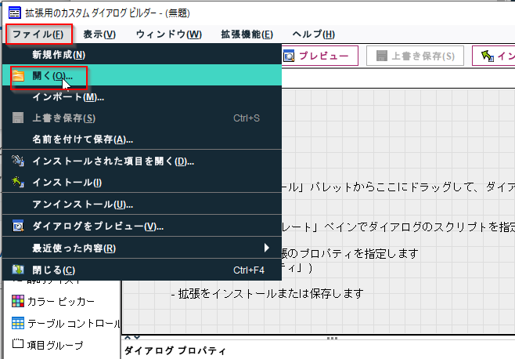Open the 表示(V) menu
This screenshot has height=359, width=515.
[x=99, y=34]
